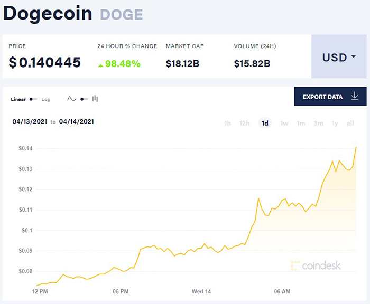Show the 1y time range
Screen dimensions: 370x304
[335, 123]
